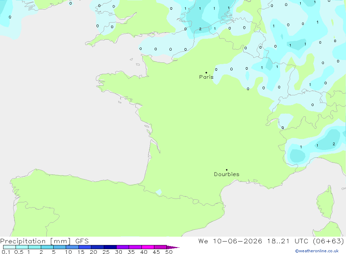
Task: Select the 0.1 mm legend color swatch
Action: [x=9, y=247]
